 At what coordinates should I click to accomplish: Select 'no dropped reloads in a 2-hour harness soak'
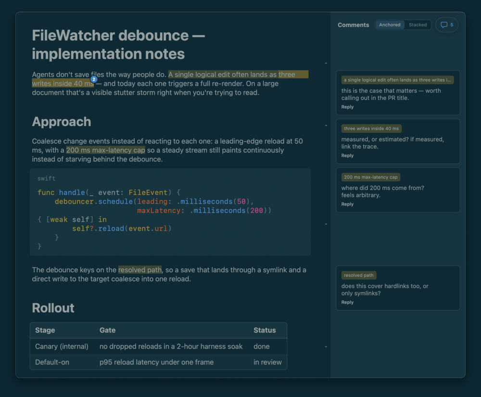click(171, 347)
